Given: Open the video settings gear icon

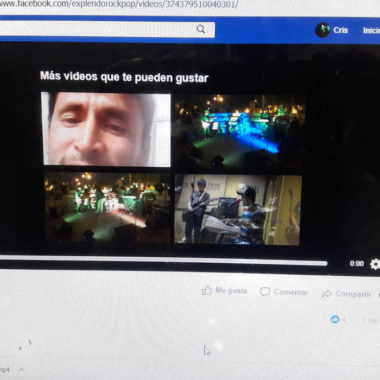Looking at the screenshot, I should coord(375,264).
